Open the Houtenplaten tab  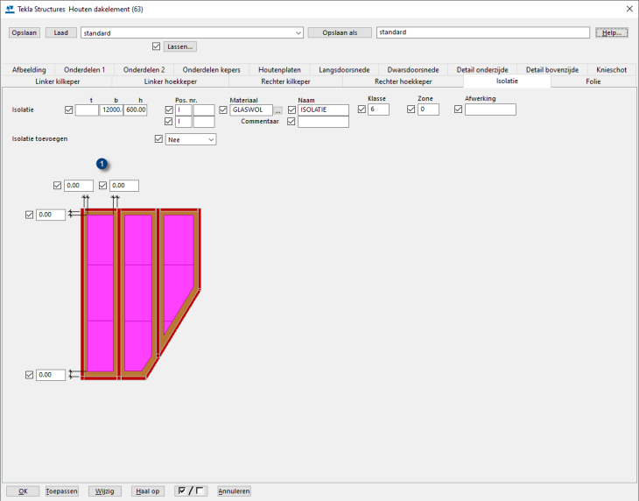[280, 69]
